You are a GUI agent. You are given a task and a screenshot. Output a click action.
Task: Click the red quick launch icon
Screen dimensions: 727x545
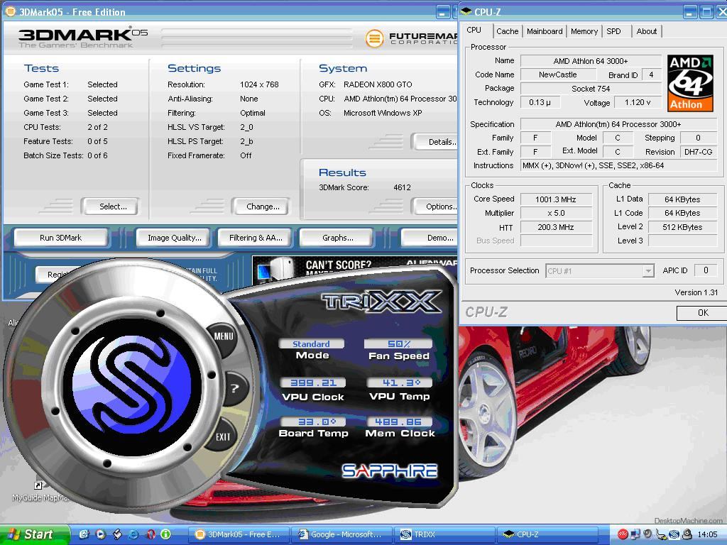tap(151, 534)
